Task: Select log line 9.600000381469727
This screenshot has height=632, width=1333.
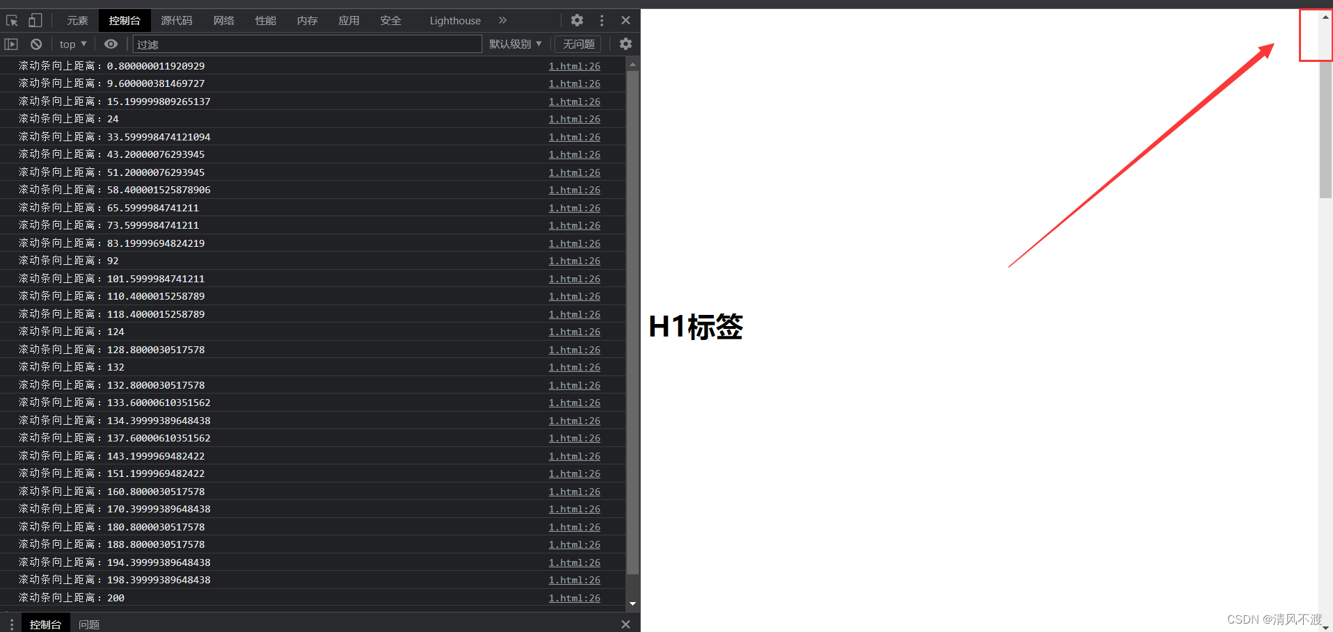Action: pyautogui.click(x=312, y=83)
